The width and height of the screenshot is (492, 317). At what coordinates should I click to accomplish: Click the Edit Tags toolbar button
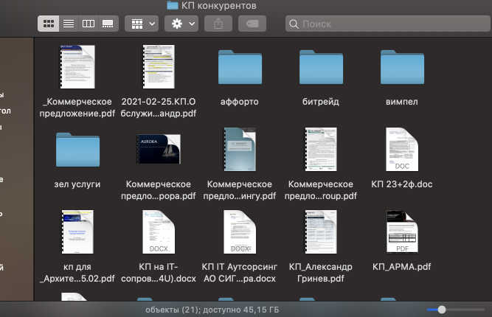252,24
